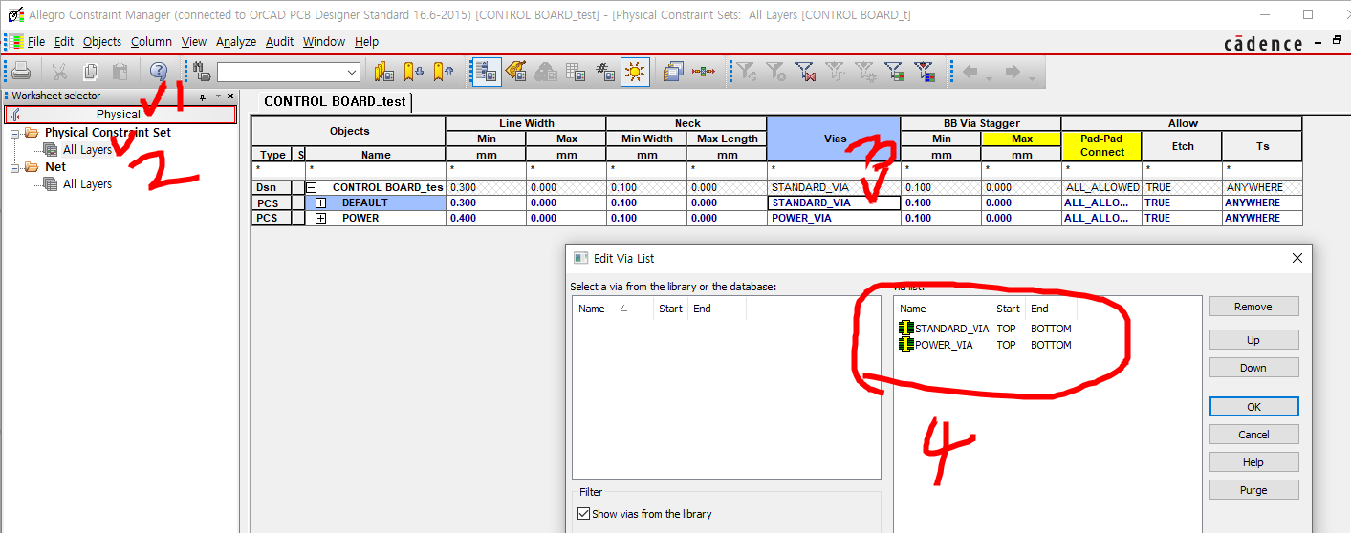This screenshot has height=533, width=1351.
Task: Click the All Layers sheet icon under Net
Action: [51, 183]
